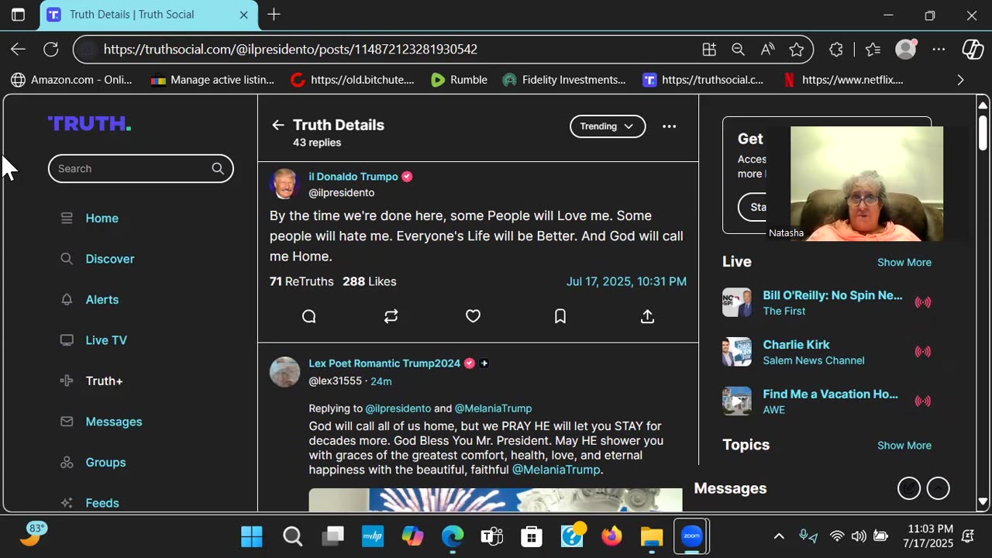Viewport: 992px width, 558px height.
Task: Open the Rumble bookmark
Action: click(x=459, y=80)
